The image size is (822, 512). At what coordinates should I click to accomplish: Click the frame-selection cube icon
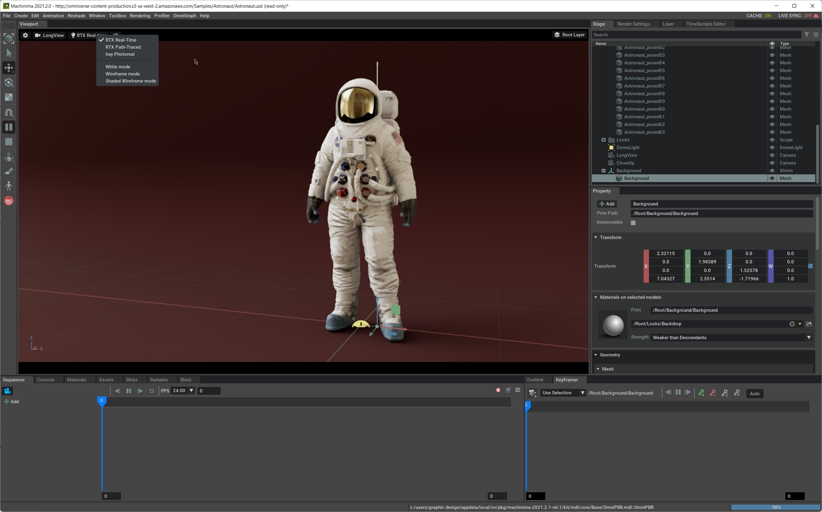9,38
